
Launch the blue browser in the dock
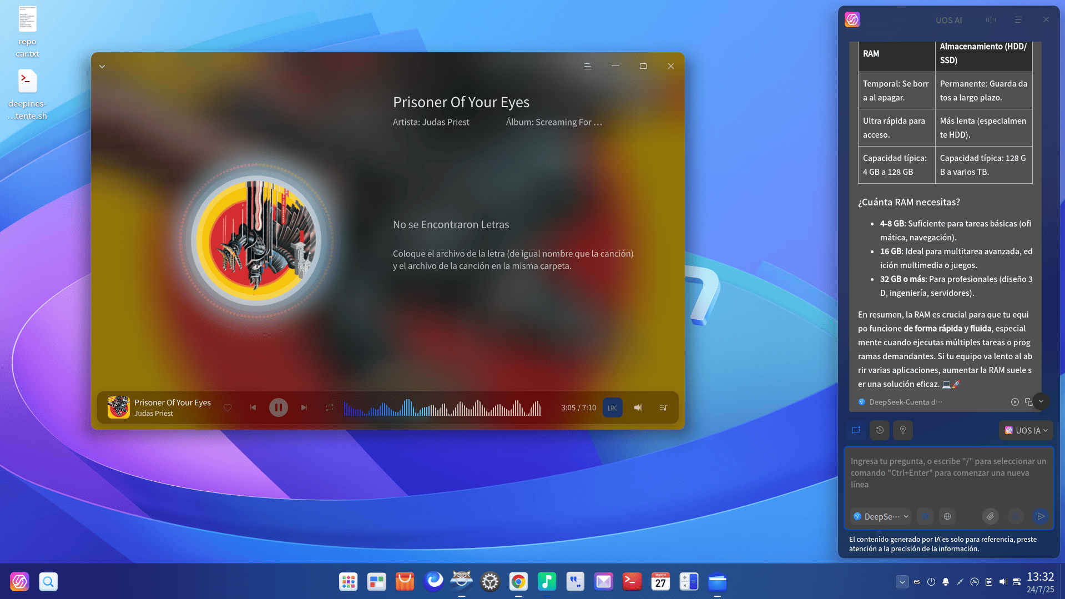point(433,581)
